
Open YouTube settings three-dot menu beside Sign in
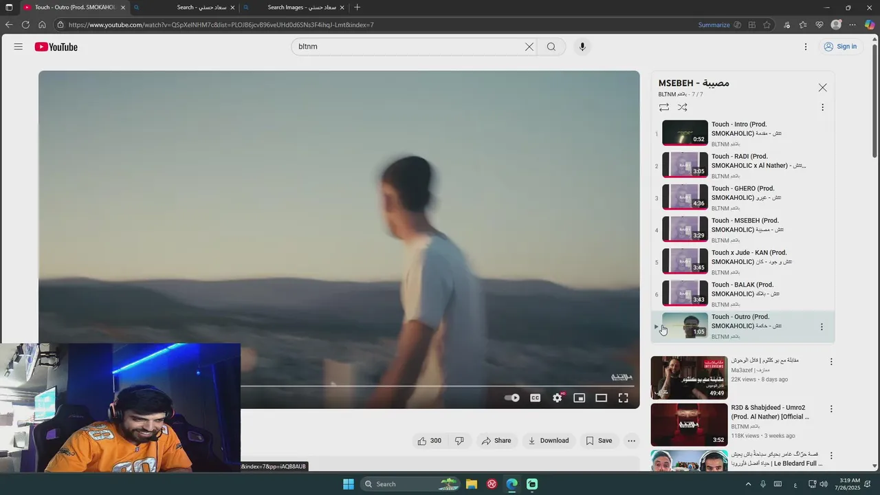point(806,47)
